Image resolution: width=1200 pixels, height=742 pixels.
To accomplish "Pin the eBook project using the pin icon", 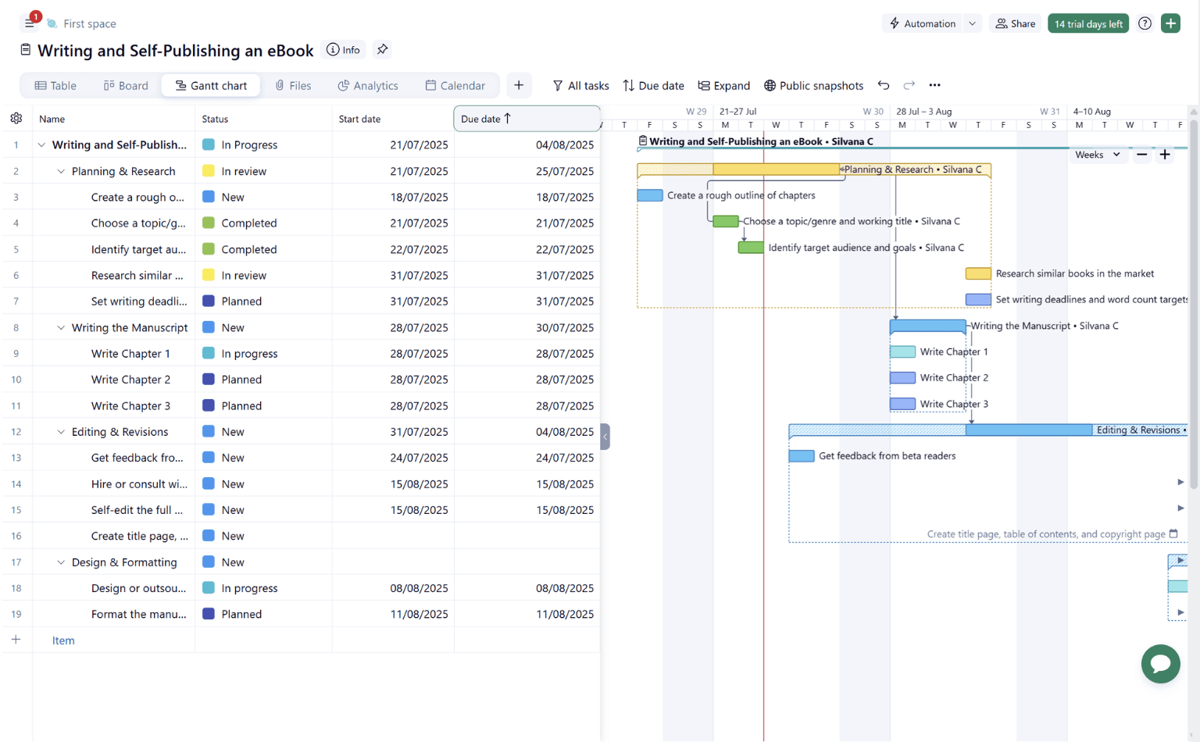I will click(382, 49).
